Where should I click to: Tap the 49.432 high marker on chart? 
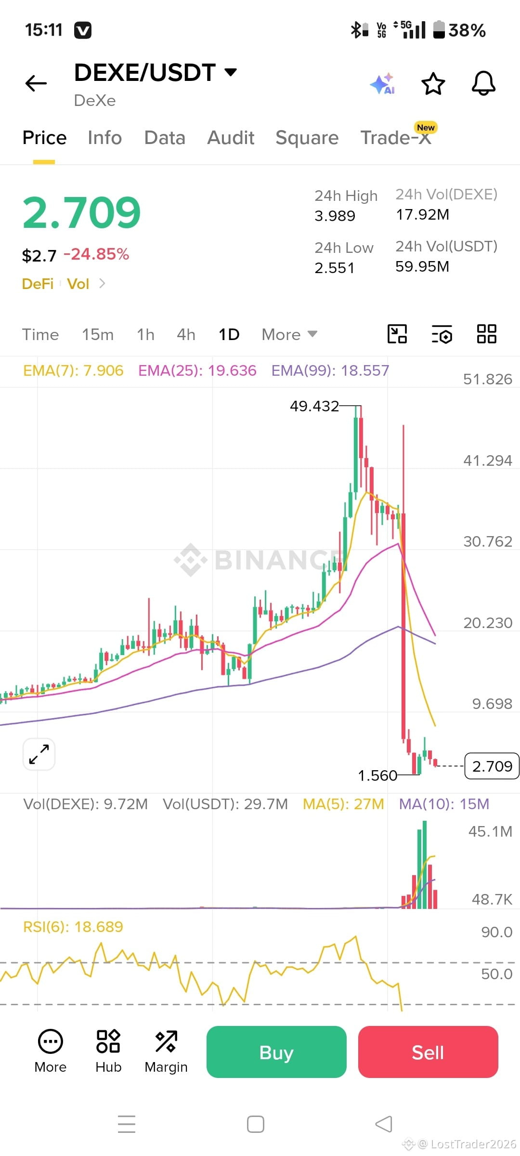point(314,406)
